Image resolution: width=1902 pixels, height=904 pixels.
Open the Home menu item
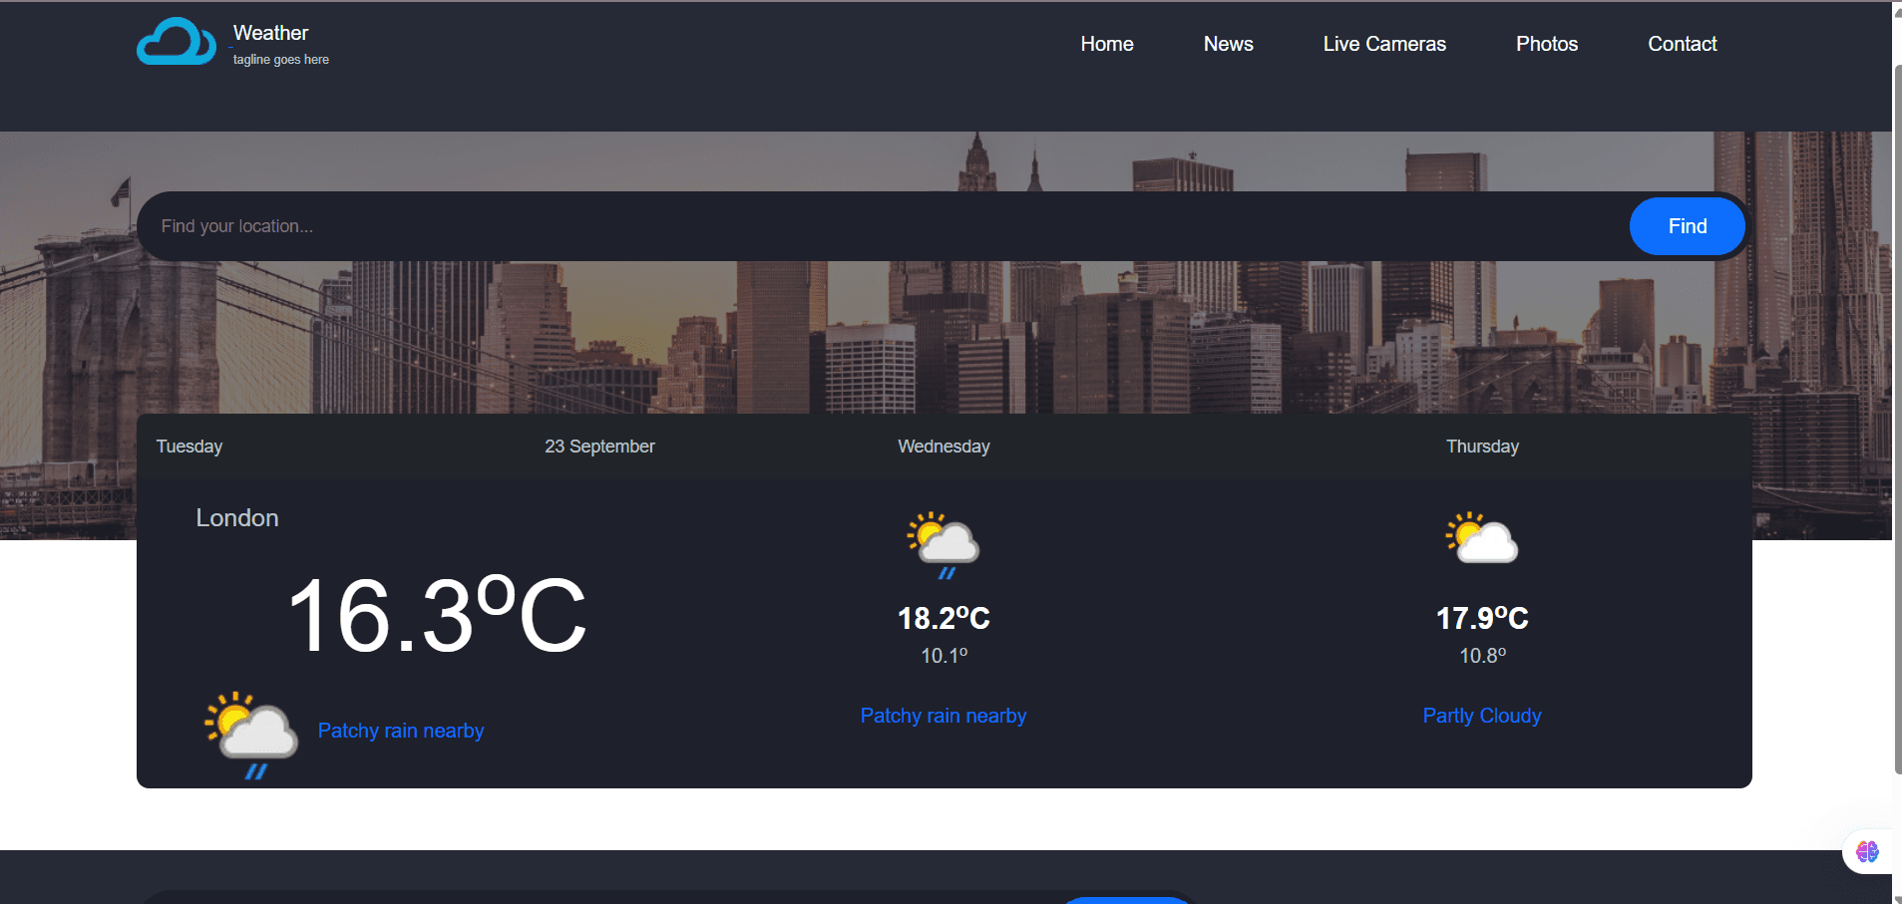tap(1106, 44)
